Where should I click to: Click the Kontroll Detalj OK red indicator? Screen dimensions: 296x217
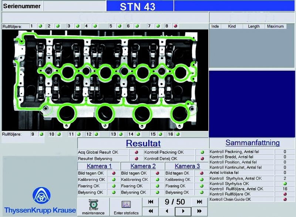(x=202, y=159)
